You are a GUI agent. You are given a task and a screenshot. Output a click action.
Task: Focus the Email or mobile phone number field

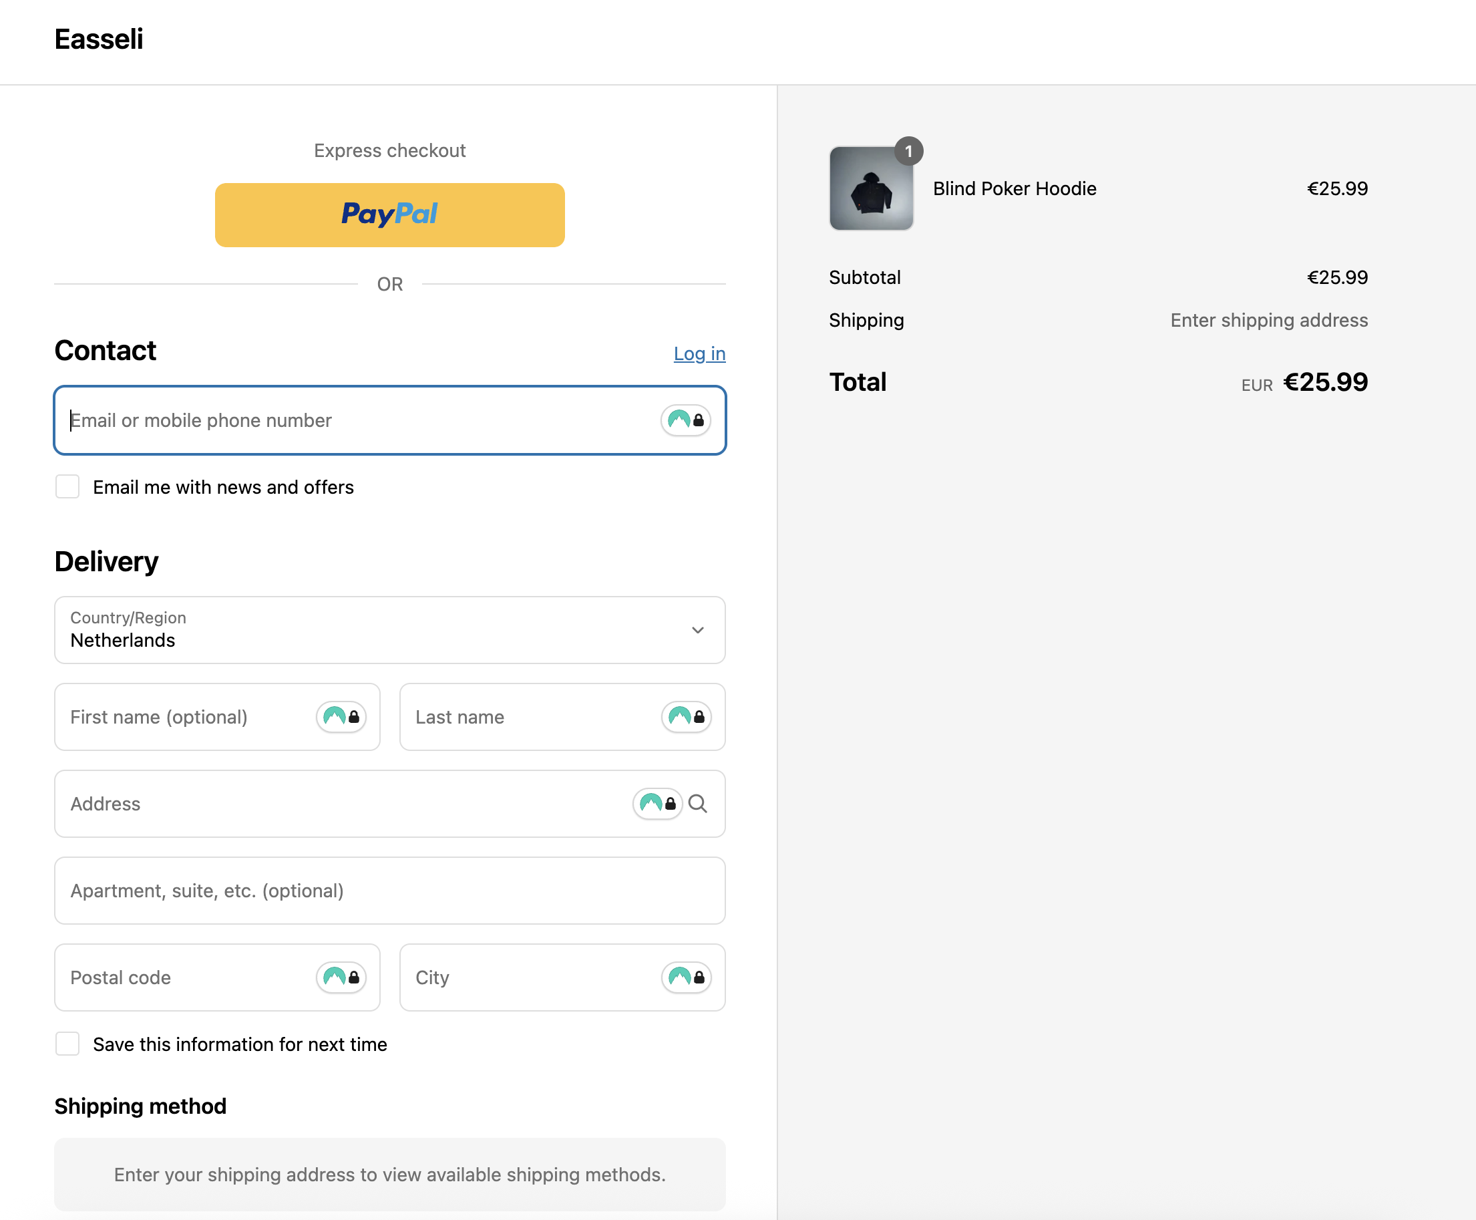point(390,420)
